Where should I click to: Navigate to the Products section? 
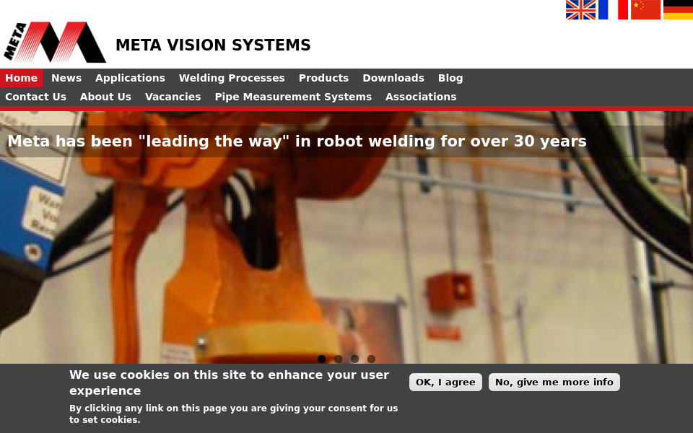(x=323, y=78)
